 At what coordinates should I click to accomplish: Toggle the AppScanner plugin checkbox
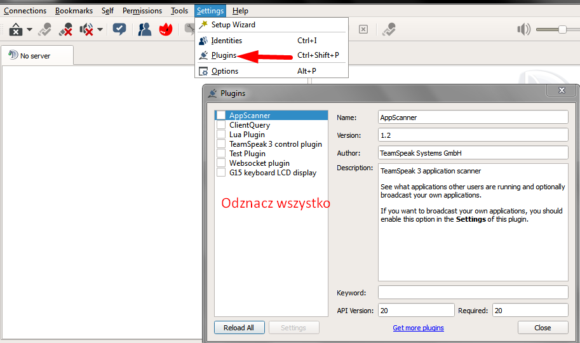[221, 115]
